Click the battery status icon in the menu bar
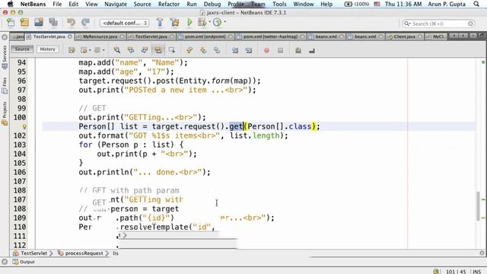Screen dimensions: 487x274 point(357,4)
